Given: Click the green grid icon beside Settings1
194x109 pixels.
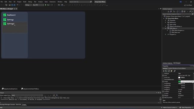Looking at the screenshot, I should 5,24.
